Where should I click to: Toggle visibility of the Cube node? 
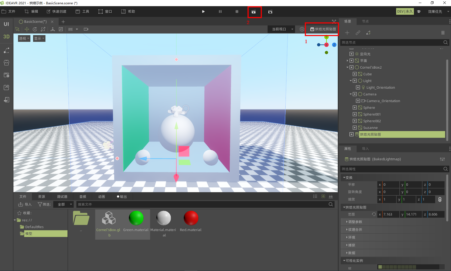(x=355, y=74)
